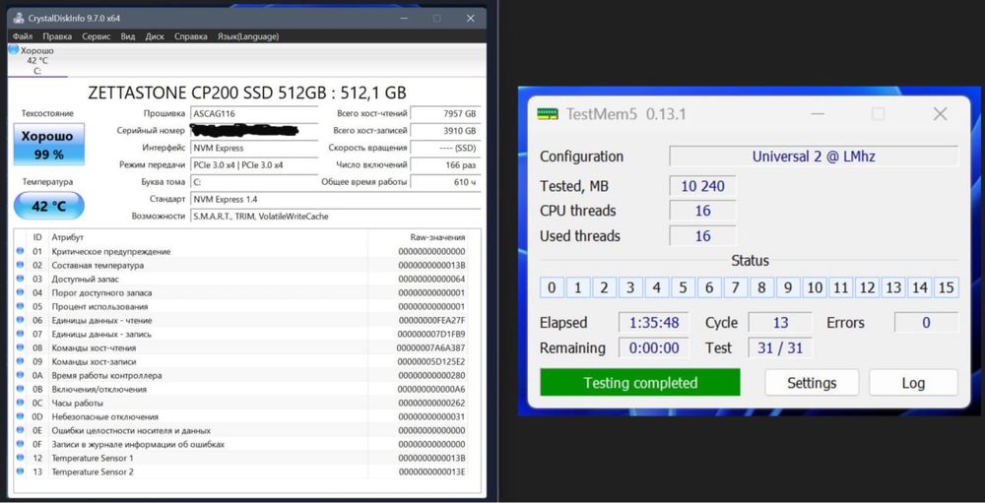Click status dot for 13 Temperature Sensor 2
The image size is (985, 503).
(x=20, y=472)
